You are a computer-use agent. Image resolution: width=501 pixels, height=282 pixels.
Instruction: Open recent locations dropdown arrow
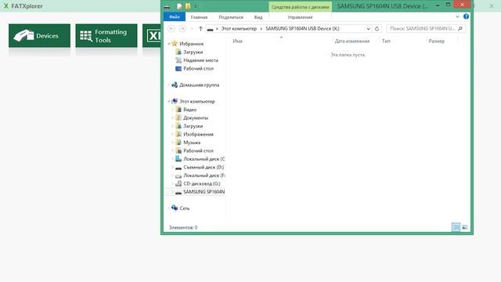click(192, 28)
